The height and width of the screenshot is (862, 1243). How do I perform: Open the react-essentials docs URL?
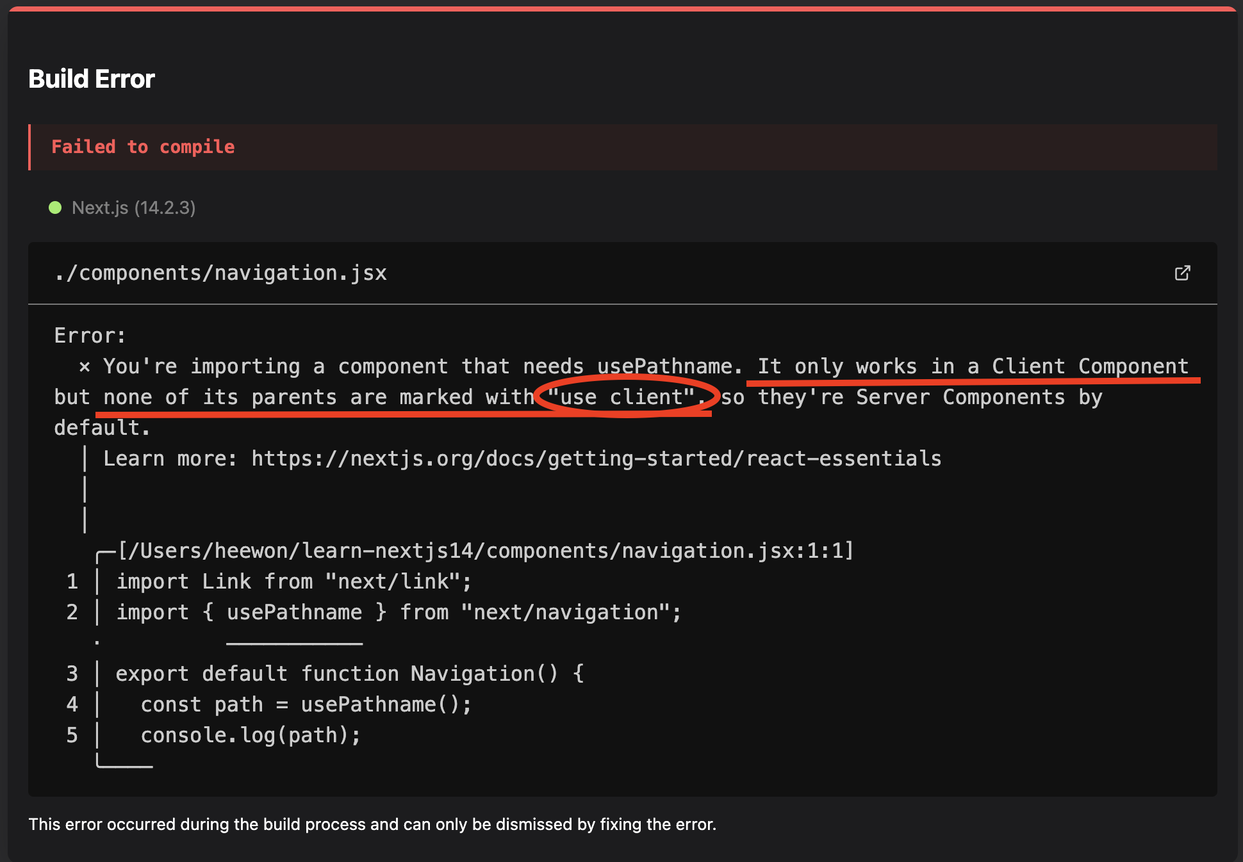pos(596,459)
